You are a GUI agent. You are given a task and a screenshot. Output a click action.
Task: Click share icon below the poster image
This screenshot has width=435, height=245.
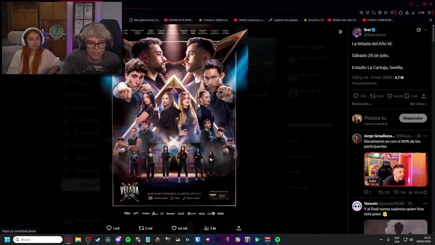coord(239,228)
